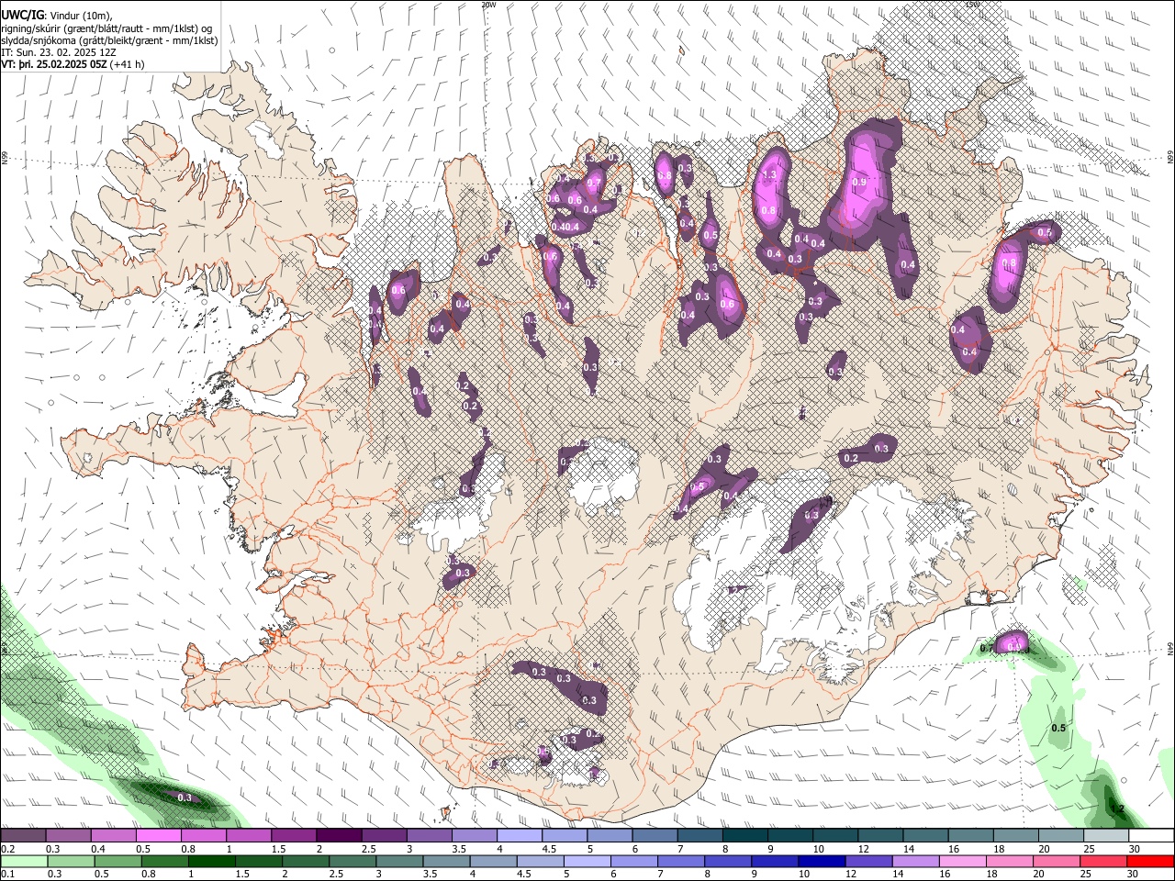Click the '(+41 h)' forecast offset text
Image resolution: width=1175 pixels, height=881 pixels.
tap(128, 65)
